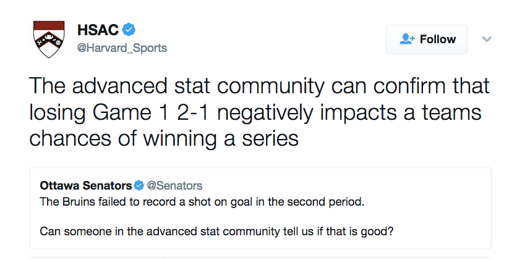This screenshot has height=260, width=517.
Task: Follow the HSAC account
Action: 427,40
